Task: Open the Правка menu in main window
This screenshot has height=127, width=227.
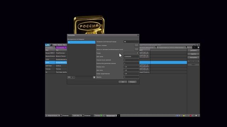Action: [60, 45]
